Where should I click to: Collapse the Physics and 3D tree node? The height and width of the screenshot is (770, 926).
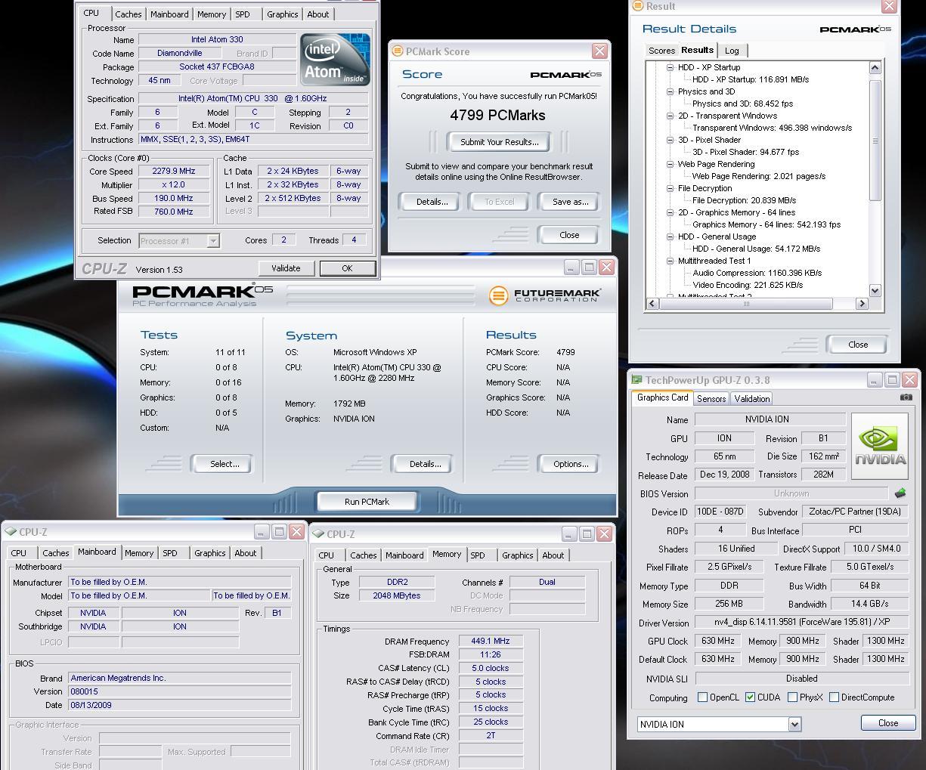pos(670,91)
